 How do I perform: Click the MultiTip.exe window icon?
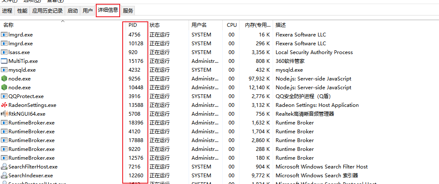pos(4,61)
